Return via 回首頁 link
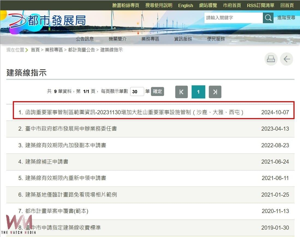This screenshot has height=237, width=300. (x=287, y=5)
